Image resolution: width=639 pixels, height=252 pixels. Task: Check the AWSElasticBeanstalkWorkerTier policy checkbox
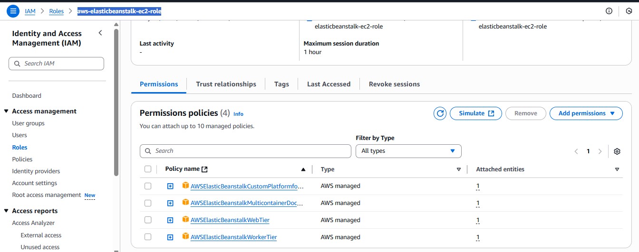click(x=148, y=237)
